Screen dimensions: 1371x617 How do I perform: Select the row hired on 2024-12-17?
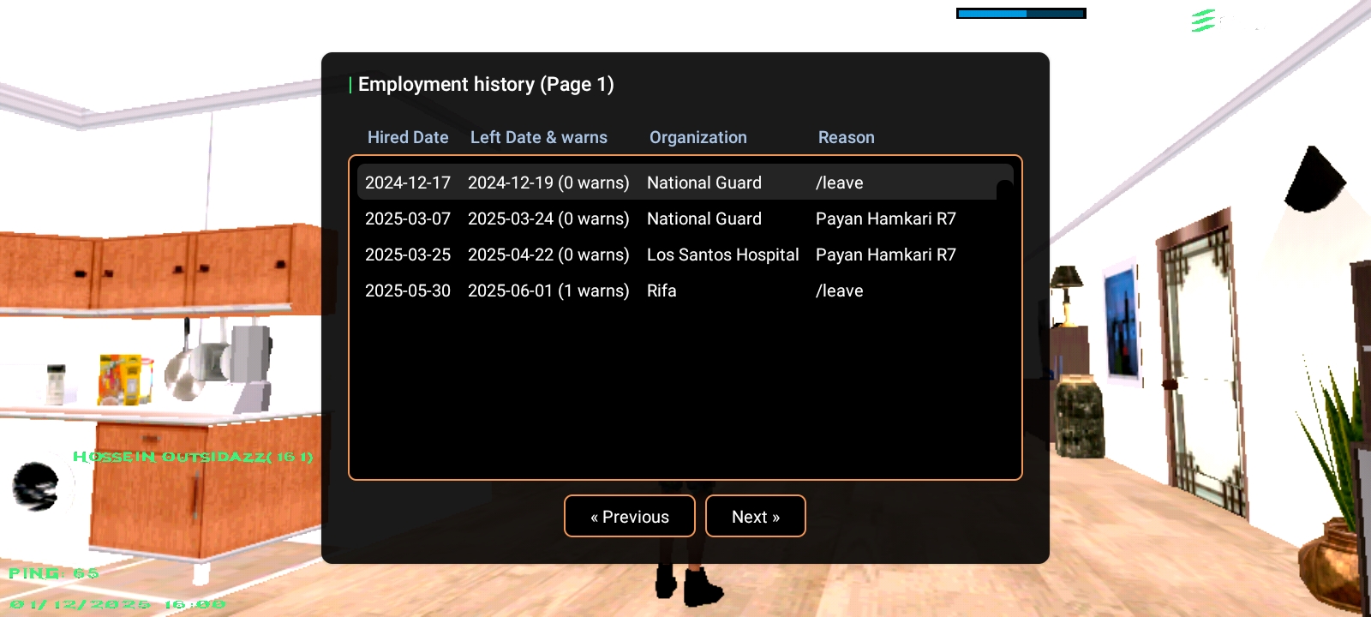pyautogui.click(x=408, y=183)
